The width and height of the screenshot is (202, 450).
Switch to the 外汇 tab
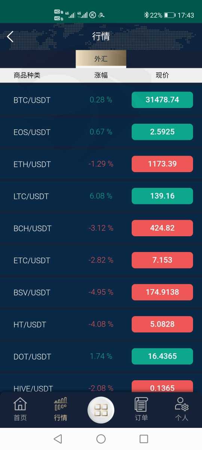pos(101,59)
